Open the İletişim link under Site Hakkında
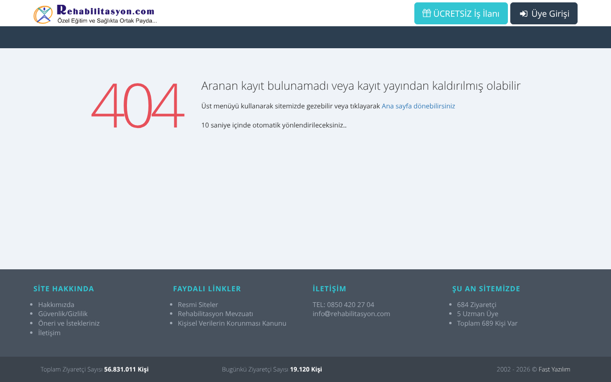This screenshot has width=611, height=382. pos(49,333)
